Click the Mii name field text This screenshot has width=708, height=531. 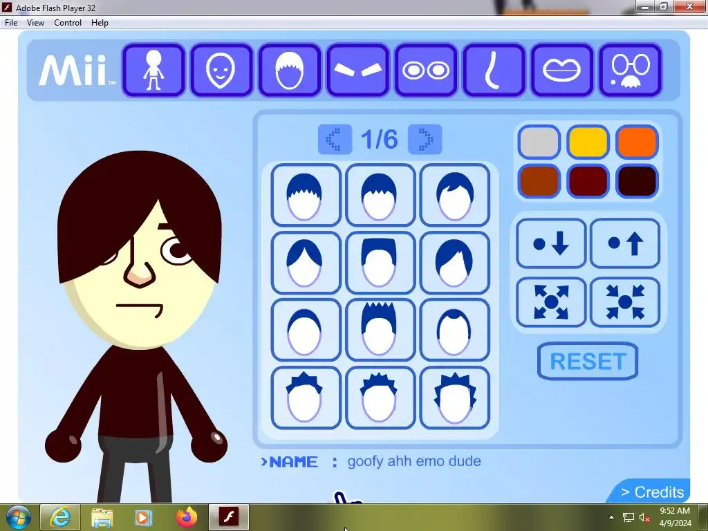[414, 461]
